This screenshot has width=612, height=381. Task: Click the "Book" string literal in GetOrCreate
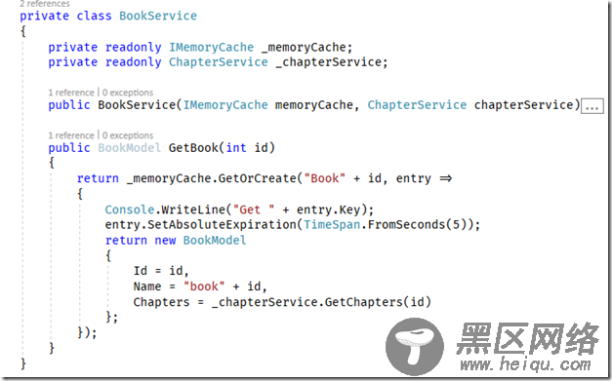click(x=325, y=178)
